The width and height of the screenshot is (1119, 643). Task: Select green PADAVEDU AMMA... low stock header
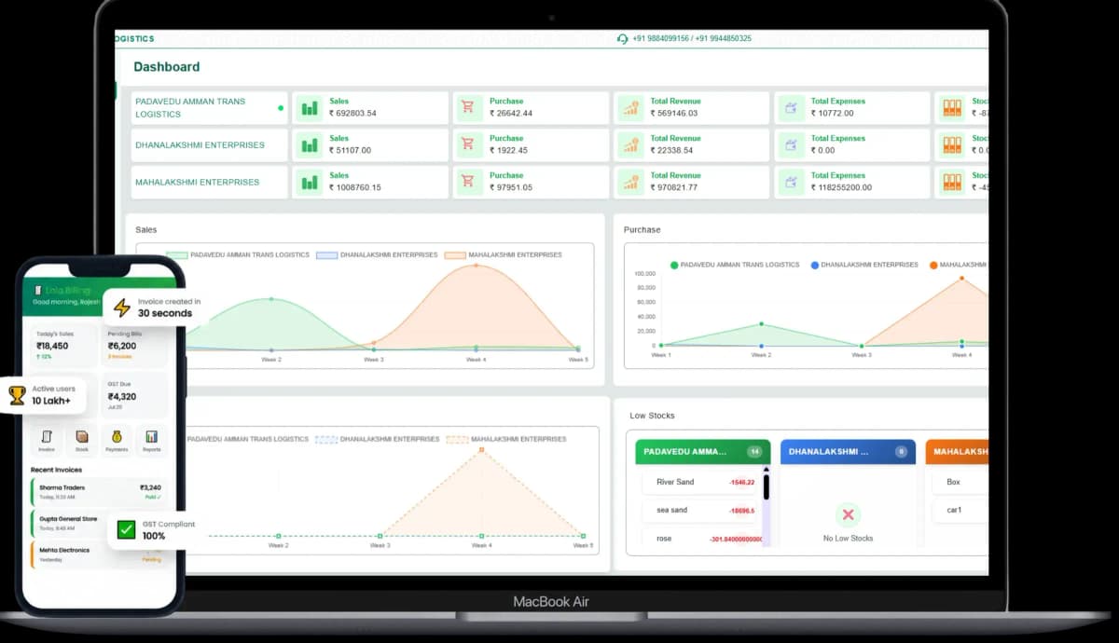click(703, 452)
